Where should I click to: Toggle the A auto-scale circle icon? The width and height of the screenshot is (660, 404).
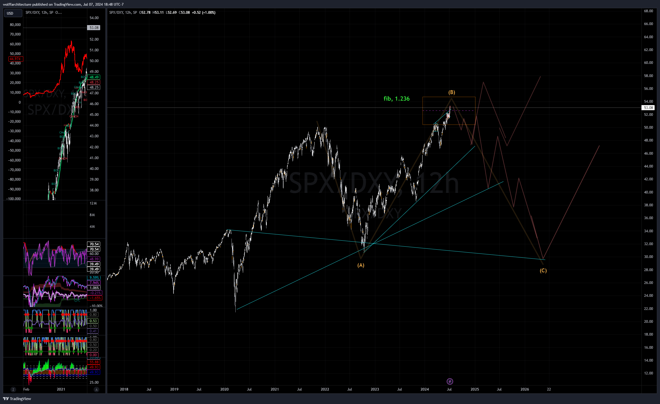(96, 389)
